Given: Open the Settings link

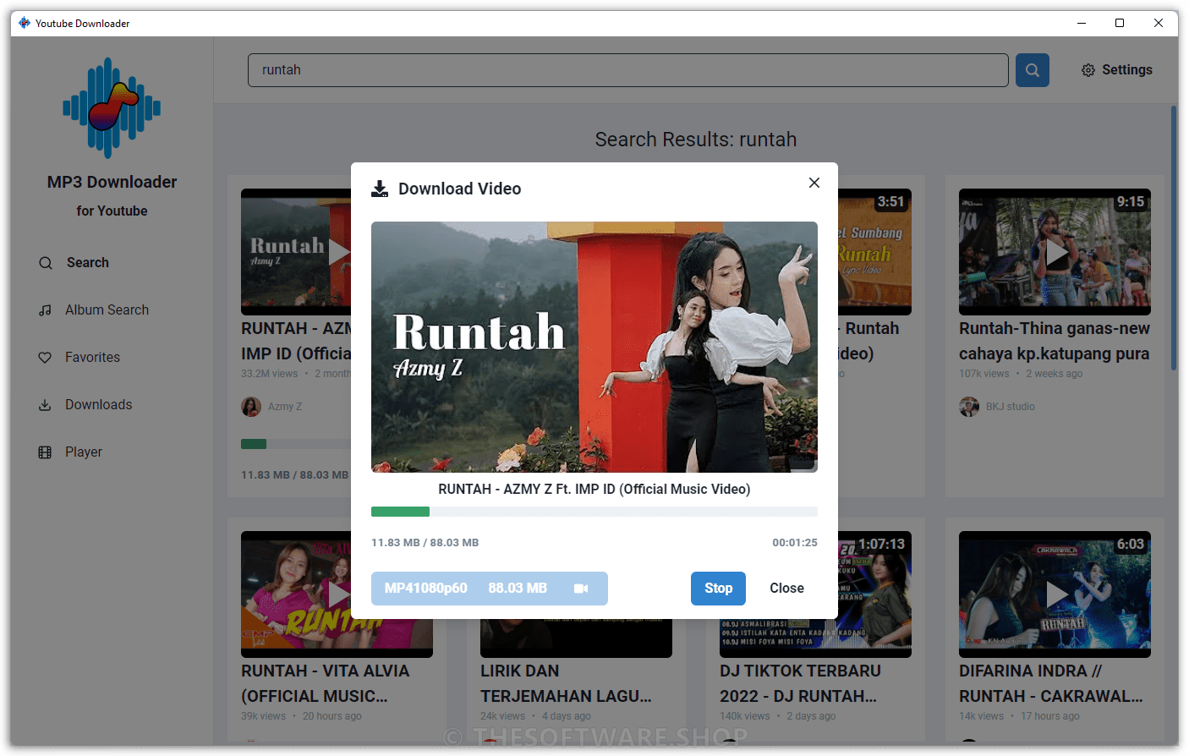Looking at the screenshot, I should [1117, 70].
